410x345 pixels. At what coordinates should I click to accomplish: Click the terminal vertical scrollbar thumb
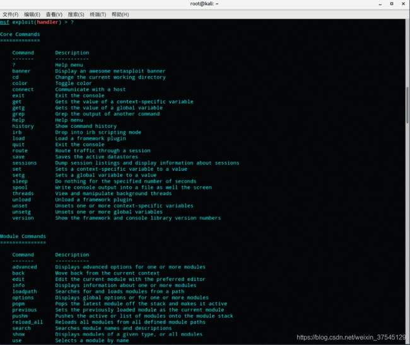(407, 105)
